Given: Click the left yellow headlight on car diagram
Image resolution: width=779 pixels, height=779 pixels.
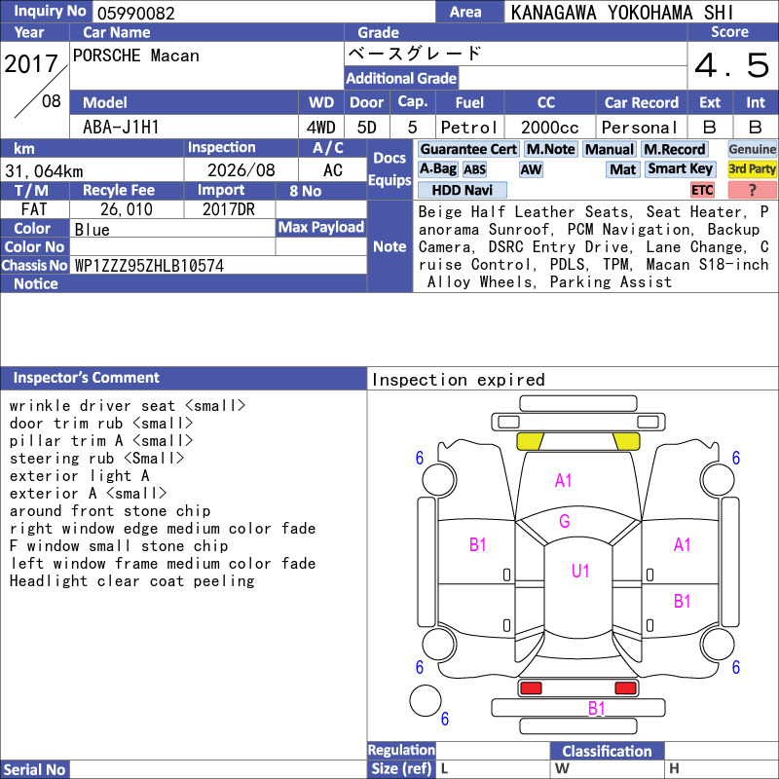Looking at the screenshot, I should point(530,441).
